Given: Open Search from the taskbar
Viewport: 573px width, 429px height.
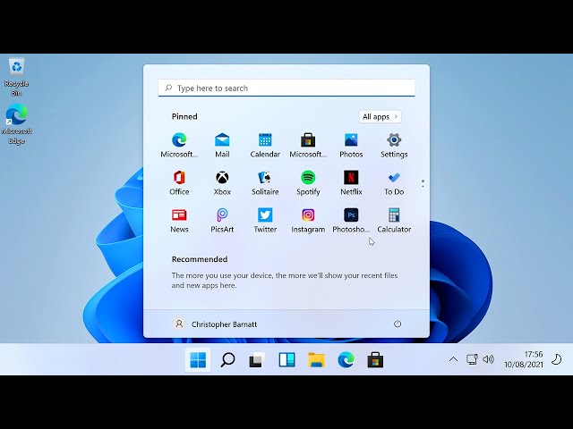Looking at the screenshot, I should 227,360.
